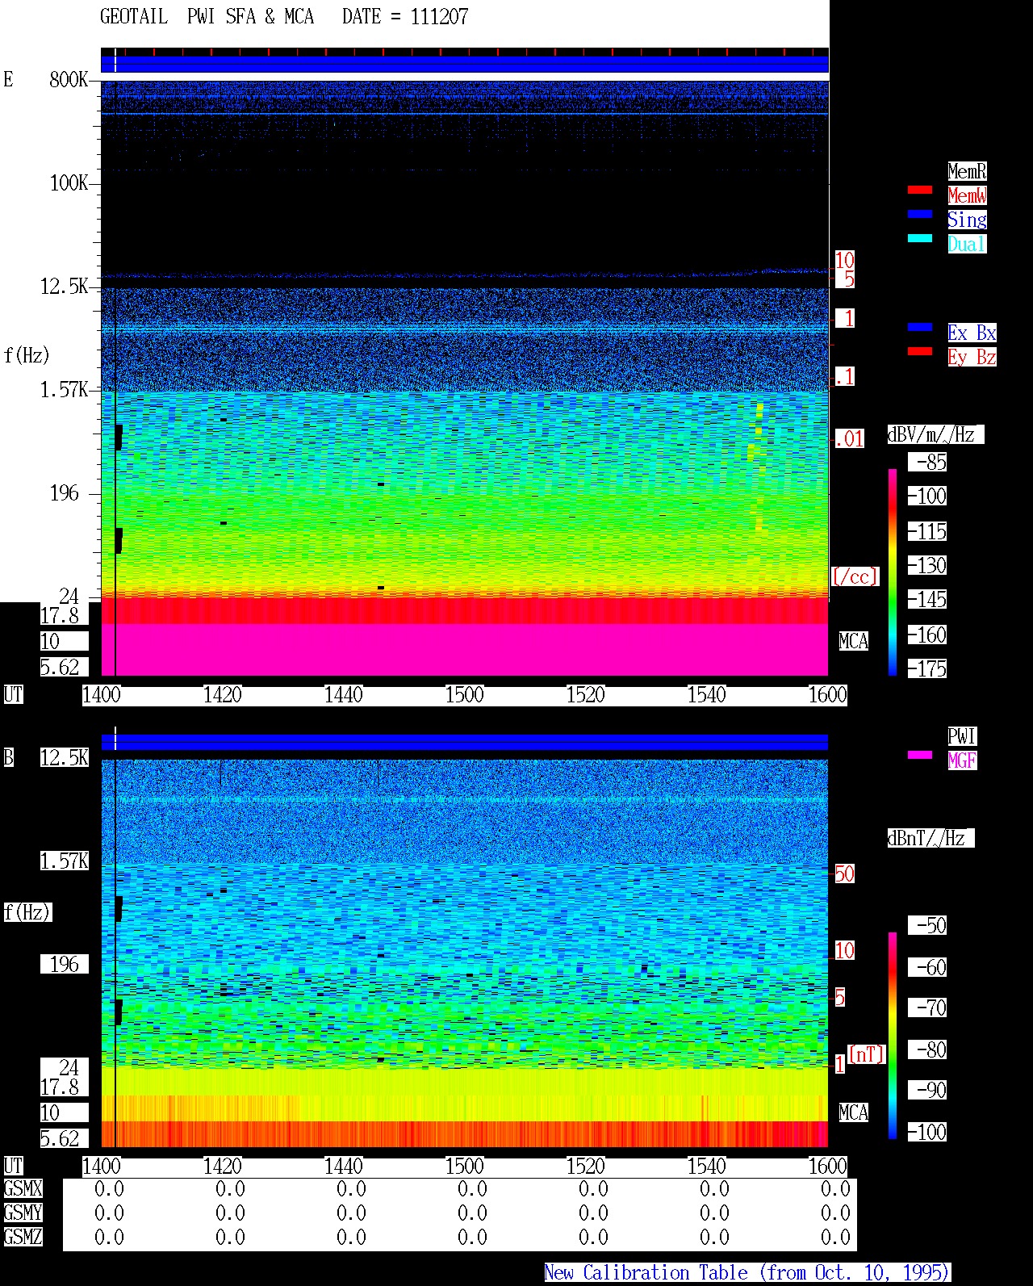Click the MemR legend label

pyautogui.click(x=967, y=171)
